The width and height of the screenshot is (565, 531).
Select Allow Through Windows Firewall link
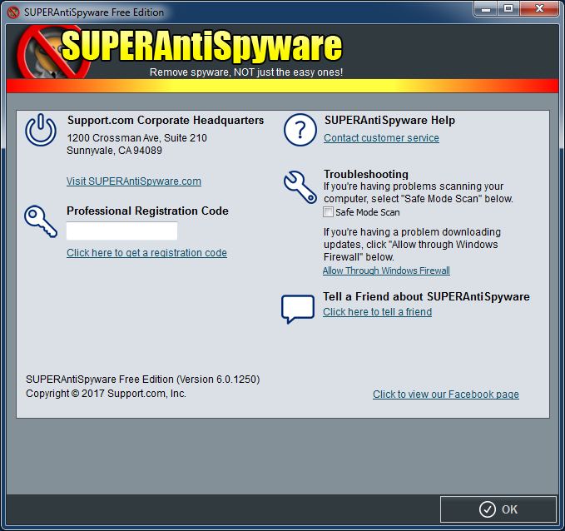pos(386,270)
